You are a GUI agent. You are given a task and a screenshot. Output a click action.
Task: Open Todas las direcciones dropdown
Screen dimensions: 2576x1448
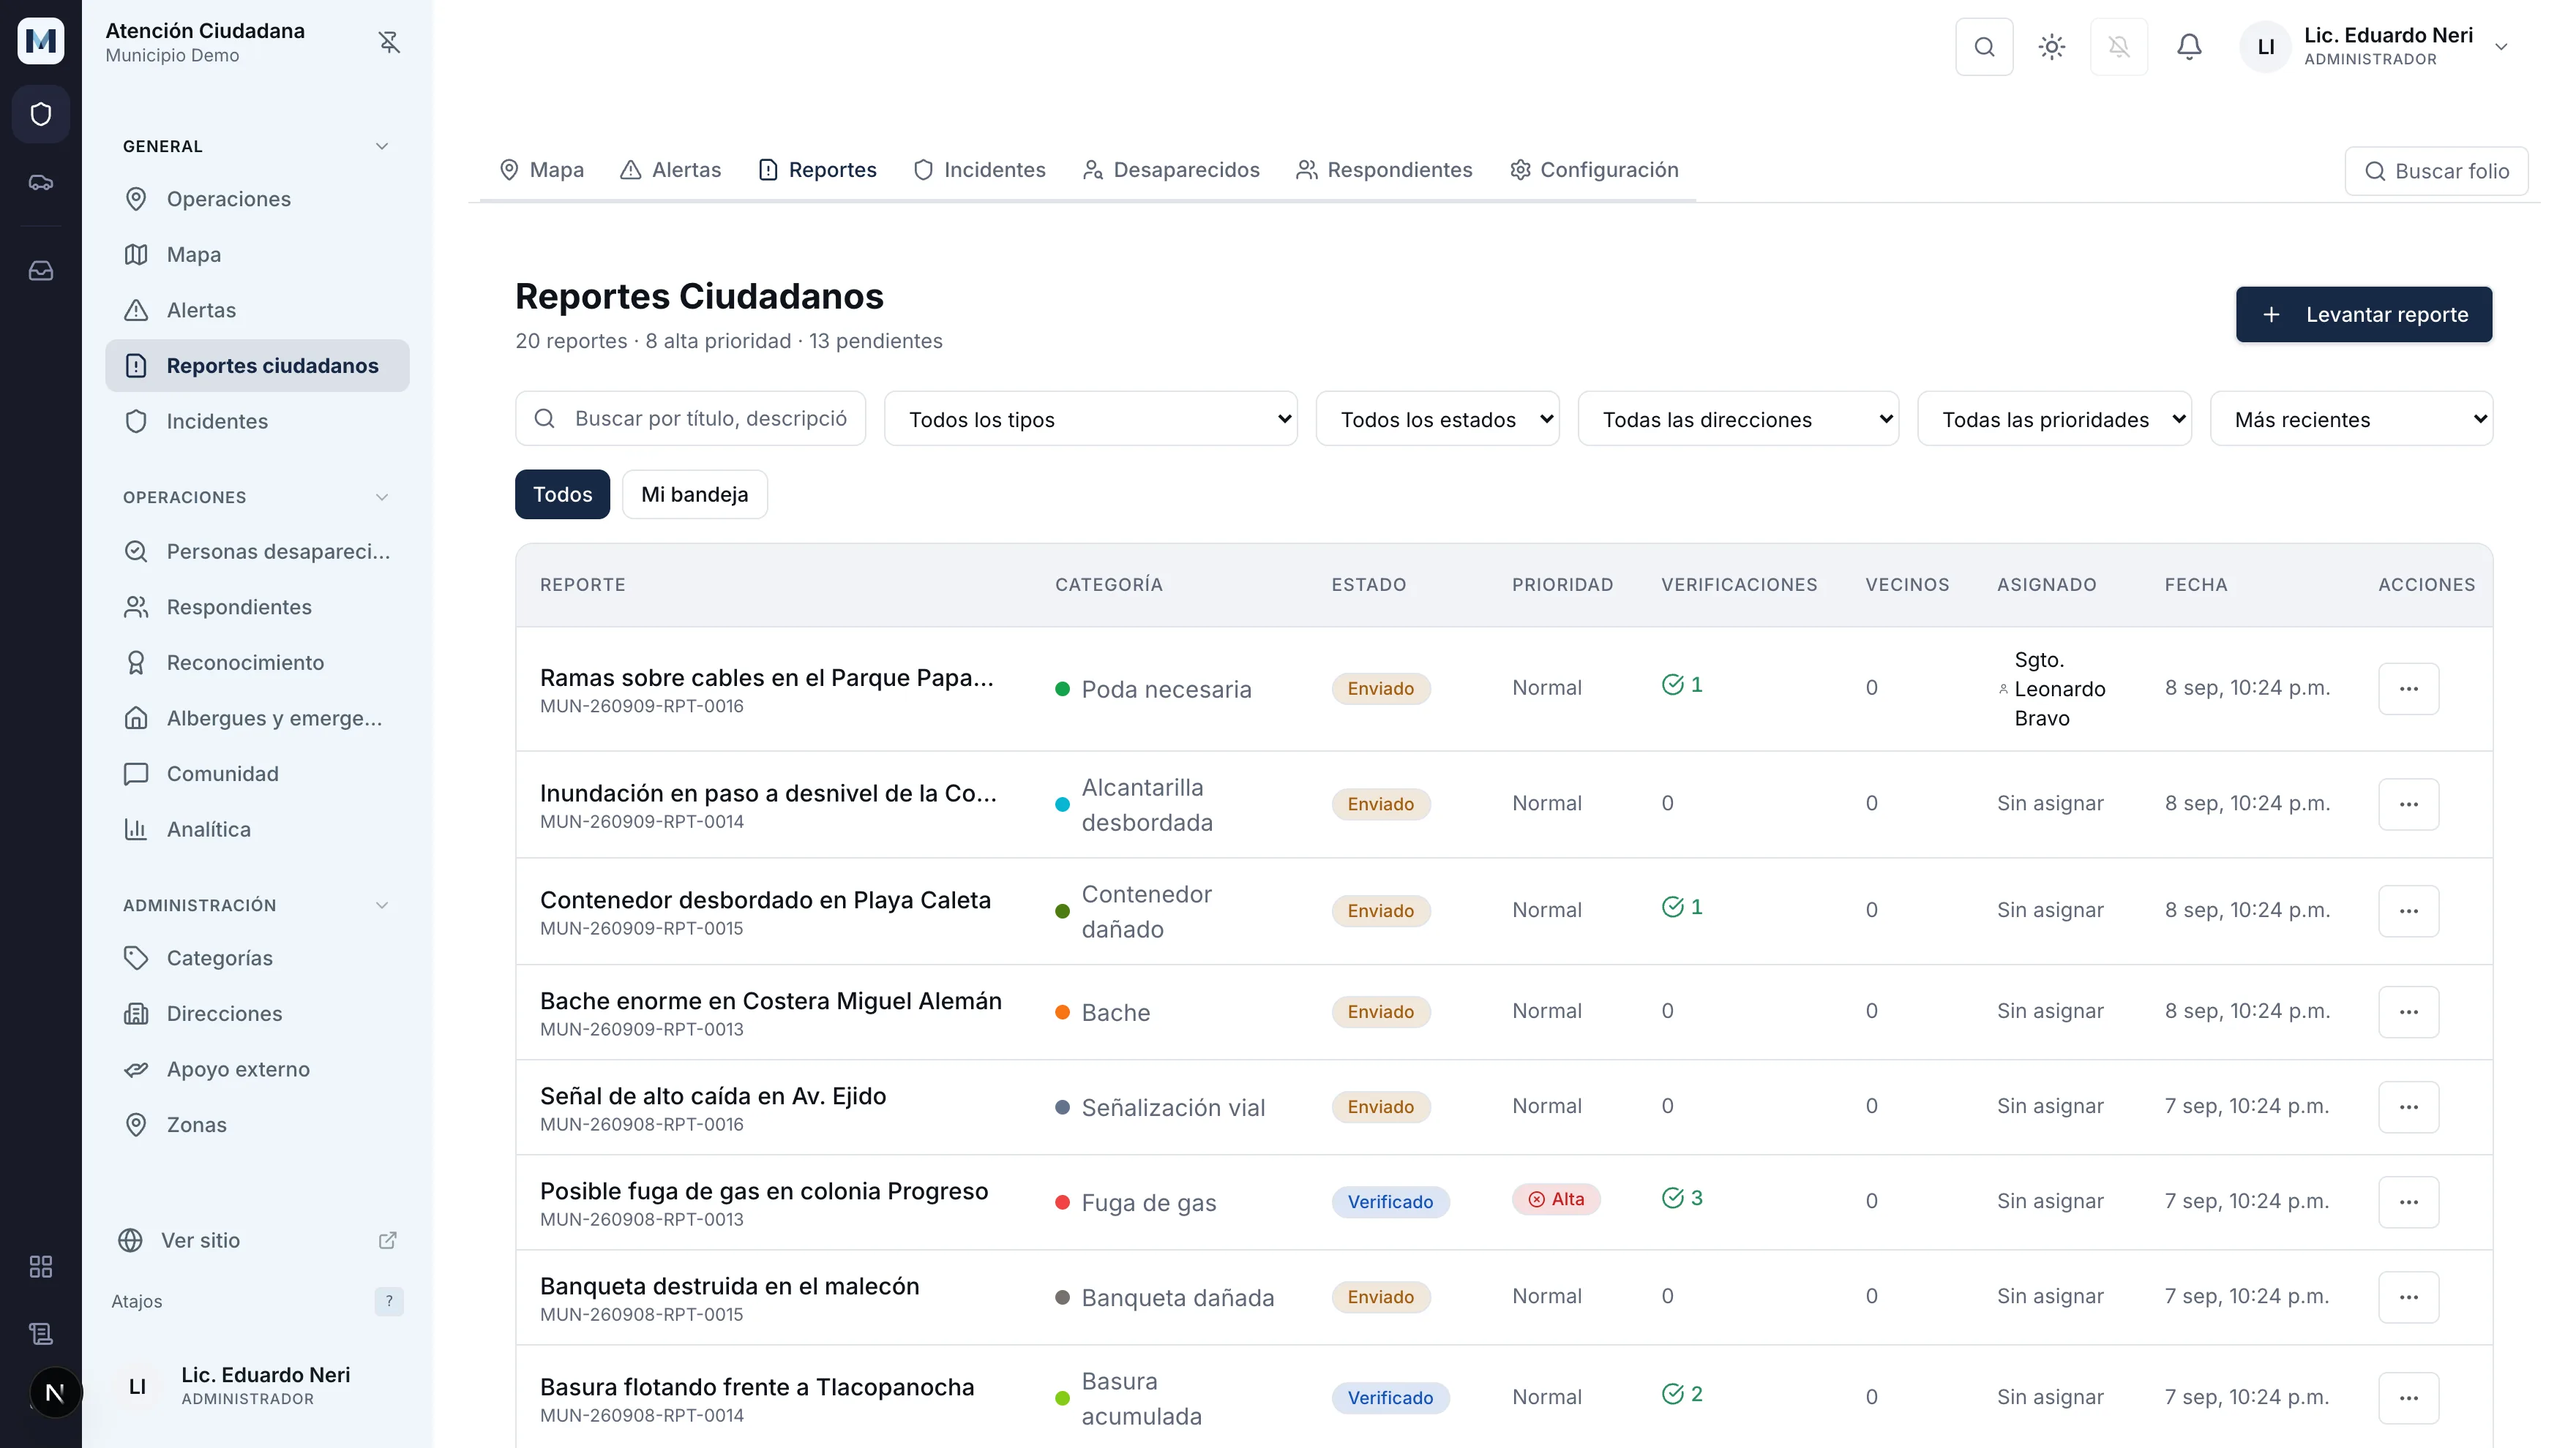(1739, 419)
